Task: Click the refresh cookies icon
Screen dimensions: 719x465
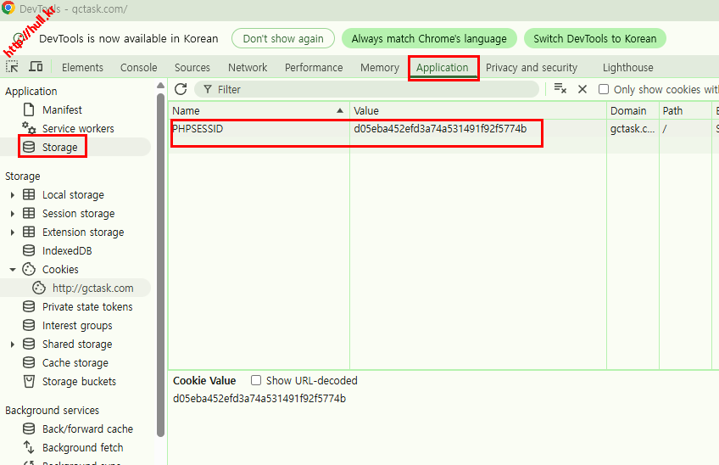Action: 181,89
